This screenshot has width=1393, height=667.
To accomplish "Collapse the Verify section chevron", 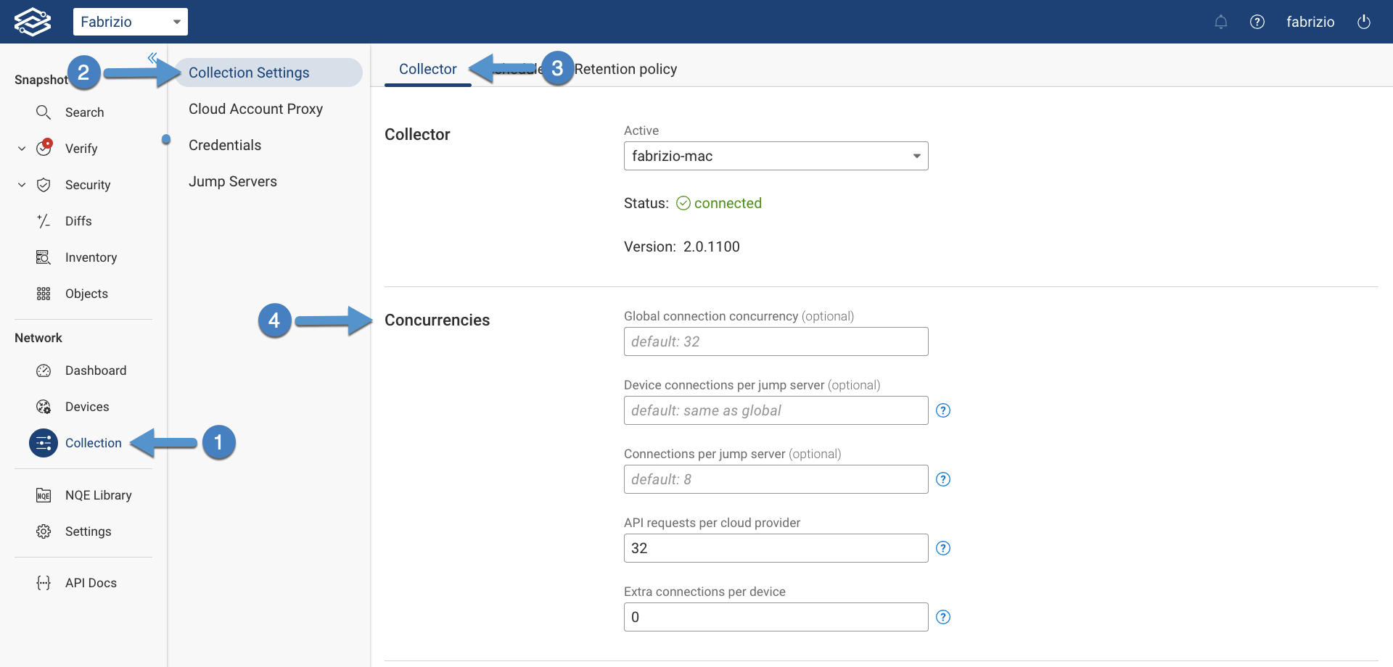I will 20,148.
